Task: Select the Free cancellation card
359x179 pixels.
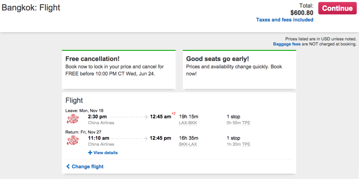Action: (119, 69)
